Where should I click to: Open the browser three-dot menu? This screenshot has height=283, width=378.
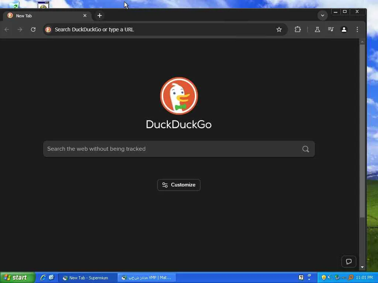tap(357, 29)
